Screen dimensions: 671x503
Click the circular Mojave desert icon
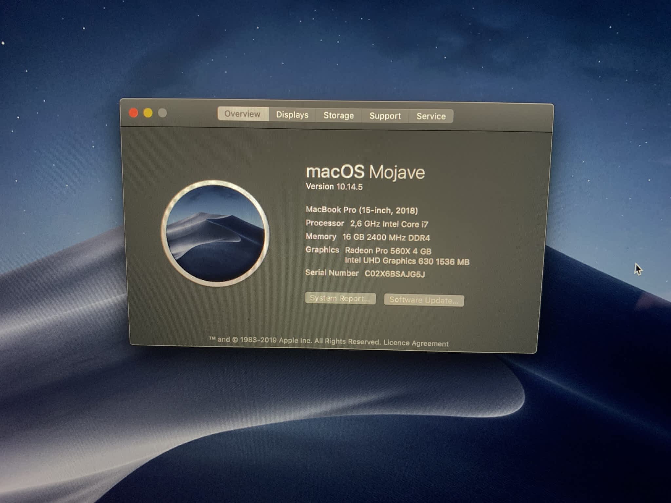pos(215,233)
